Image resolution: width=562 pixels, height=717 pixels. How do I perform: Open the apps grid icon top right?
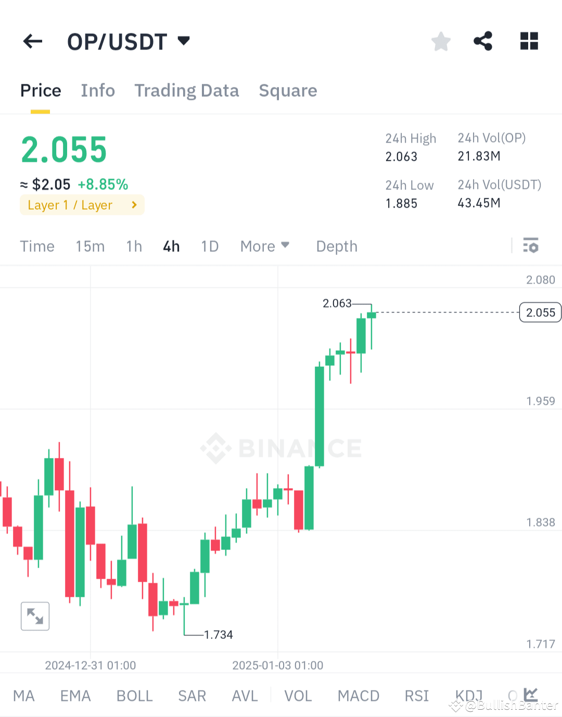(x=529, y=41)
